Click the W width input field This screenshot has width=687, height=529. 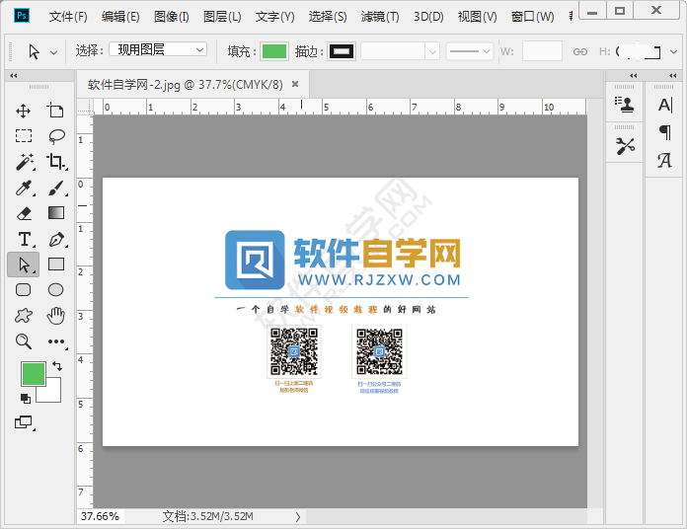click(542, 51)
